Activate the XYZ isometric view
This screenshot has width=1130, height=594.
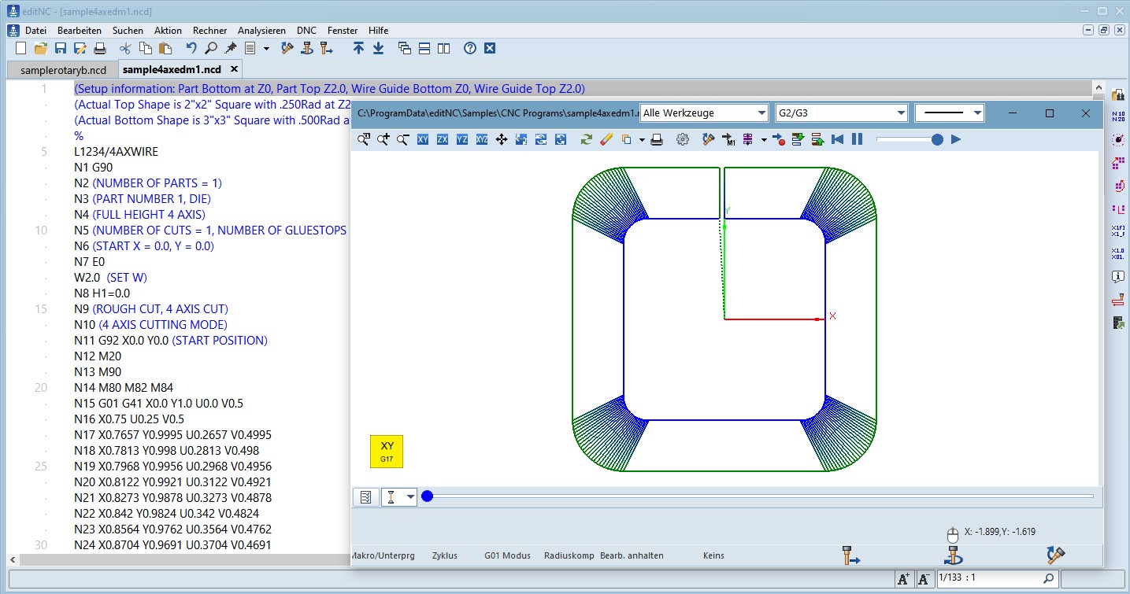[x=481, y=139]
